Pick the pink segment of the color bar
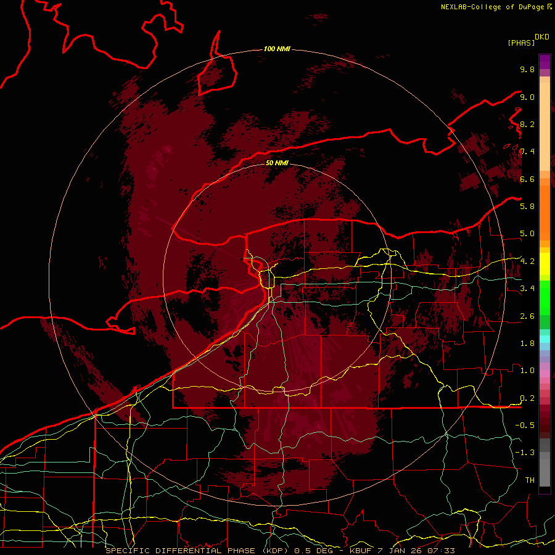 (545, 374)
